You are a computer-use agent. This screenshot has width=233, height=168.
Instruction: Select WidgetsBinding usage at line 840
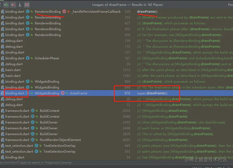116,87
